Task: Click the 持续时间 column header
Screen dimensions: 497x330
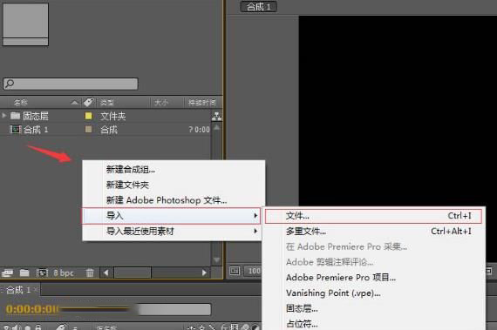Action: [202, 102]
